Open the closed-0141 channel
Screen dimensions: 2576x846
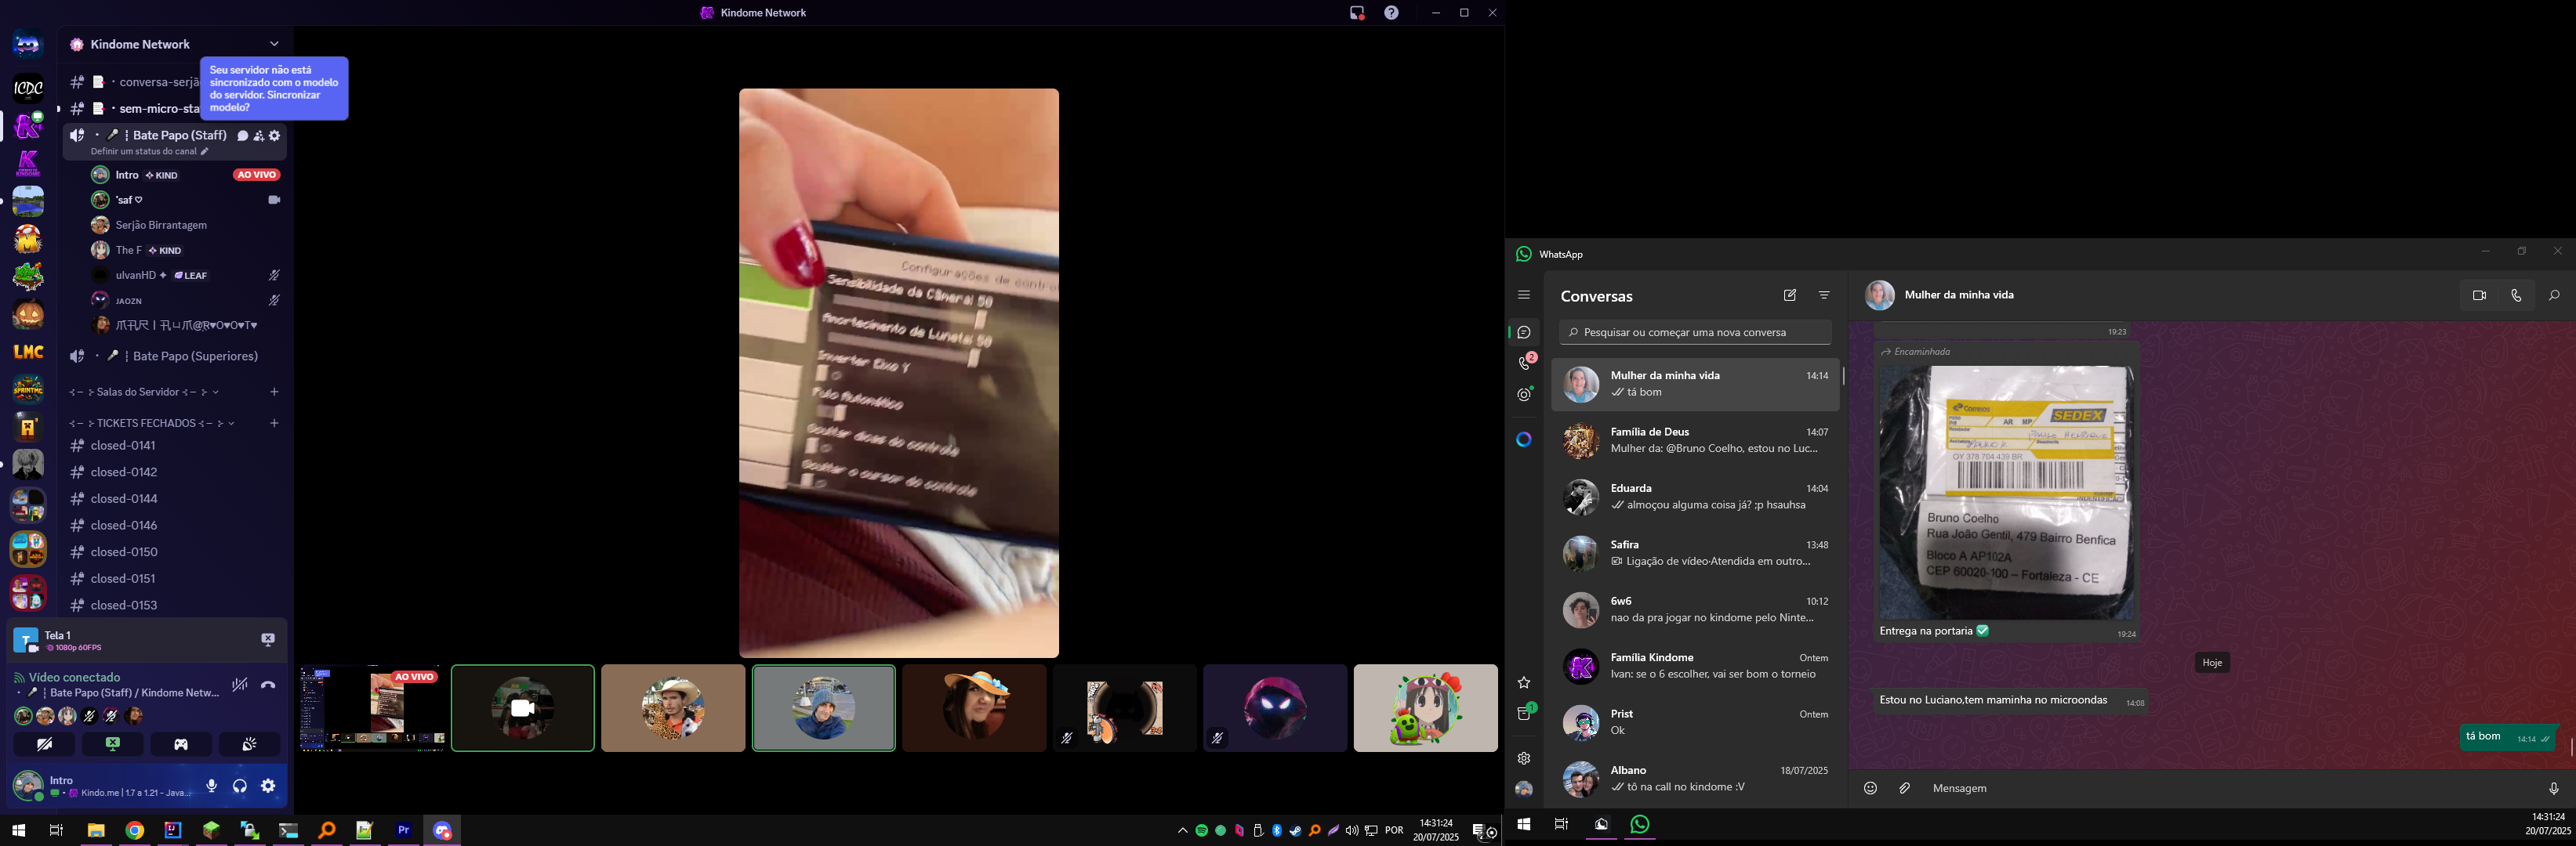click(x=175, y=446)
